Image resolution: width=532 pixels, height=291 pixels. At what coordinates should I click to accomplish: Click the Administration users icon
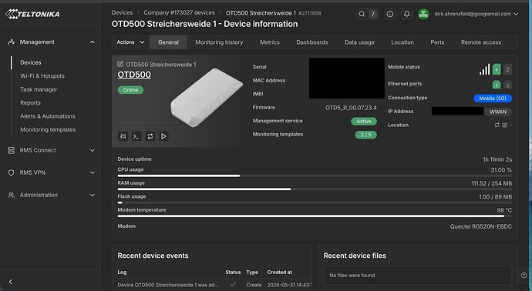pos(12,195)
